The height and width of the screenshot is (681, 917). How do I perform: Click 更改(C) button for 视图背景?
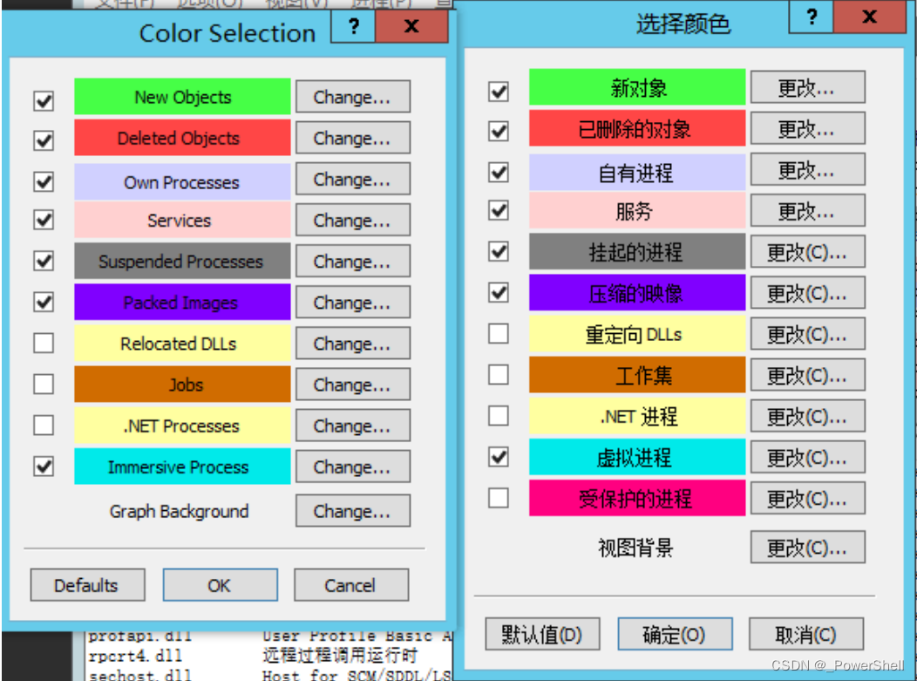(x=808, y=547)
